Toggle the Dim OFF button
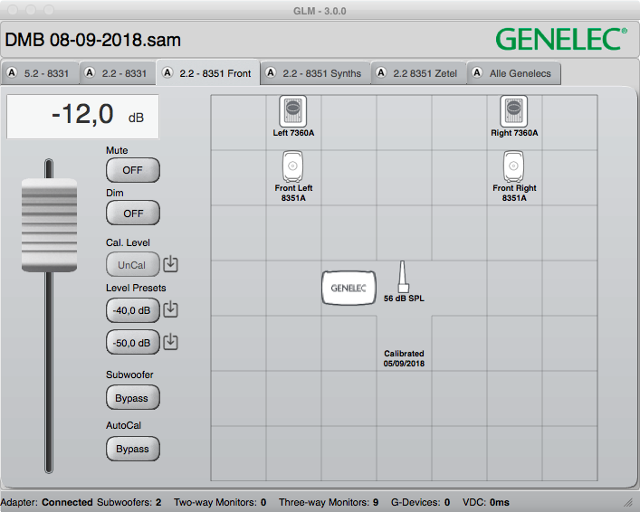 tap(133, 213)
